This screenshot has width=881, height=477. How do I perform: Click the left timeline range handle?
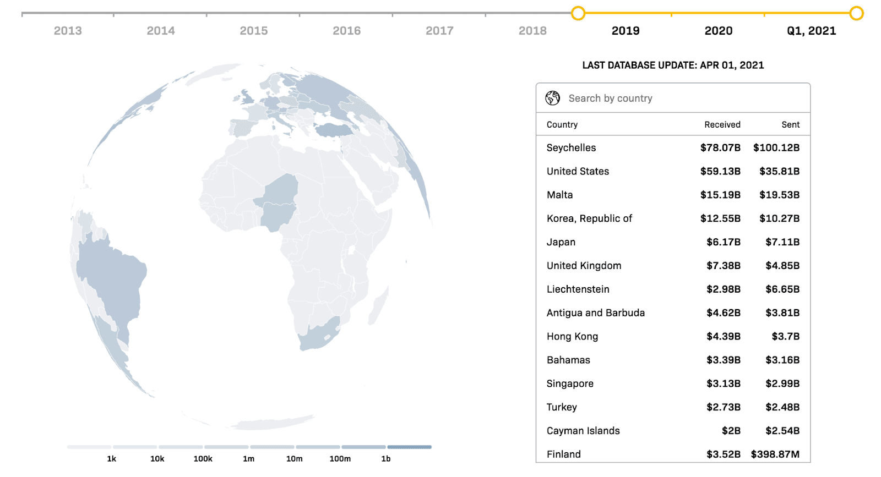click(x=578, y=13)
